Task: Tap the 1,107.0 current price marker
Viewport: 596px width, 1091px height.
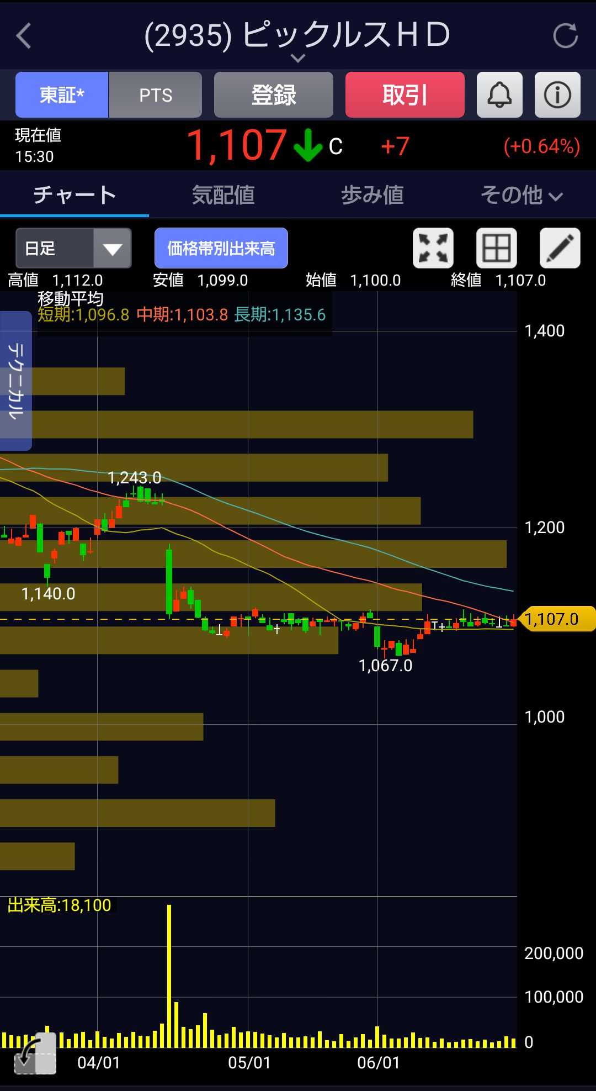Action: (x=556, y=619)
